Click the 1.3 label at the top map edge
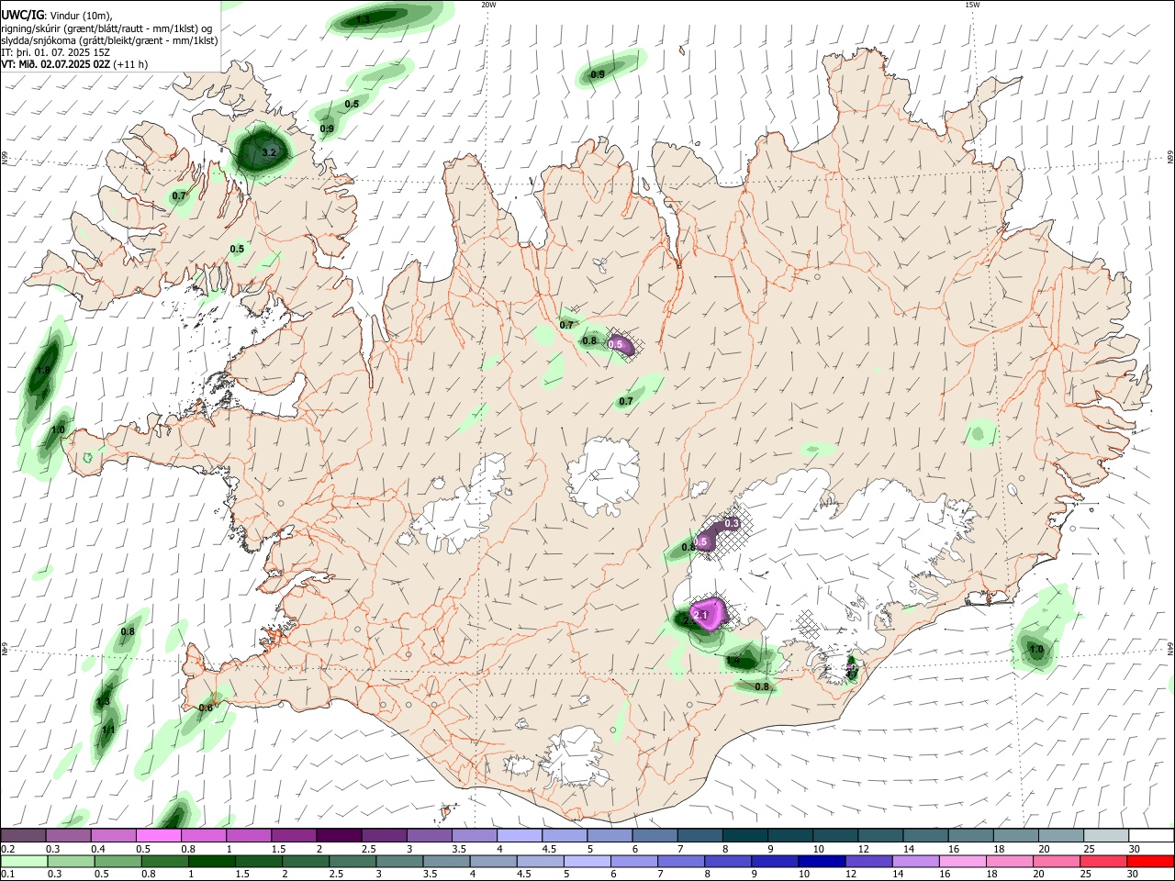 (x=364, y=19)
